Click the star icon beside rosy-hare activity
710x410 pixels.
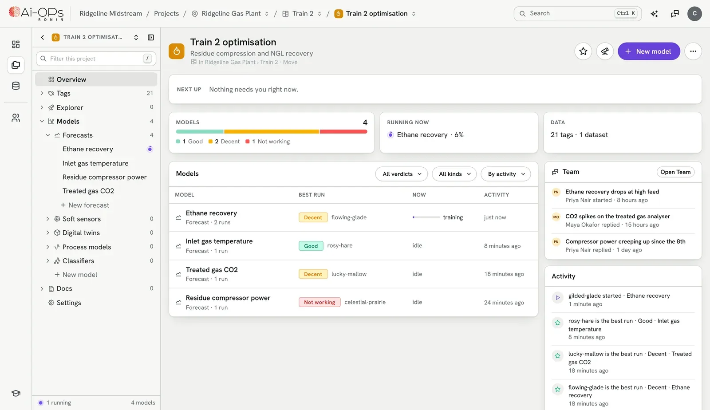pyautogui.click(x=558, y=323)
